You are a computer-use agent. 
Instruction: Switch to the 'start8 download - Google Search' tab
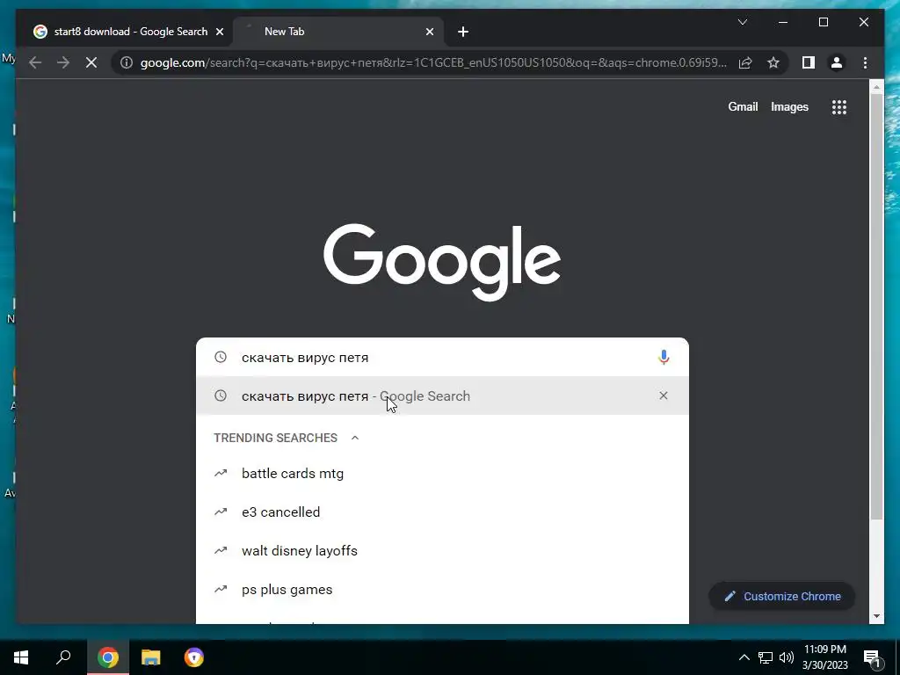click(x=125, y=33)
